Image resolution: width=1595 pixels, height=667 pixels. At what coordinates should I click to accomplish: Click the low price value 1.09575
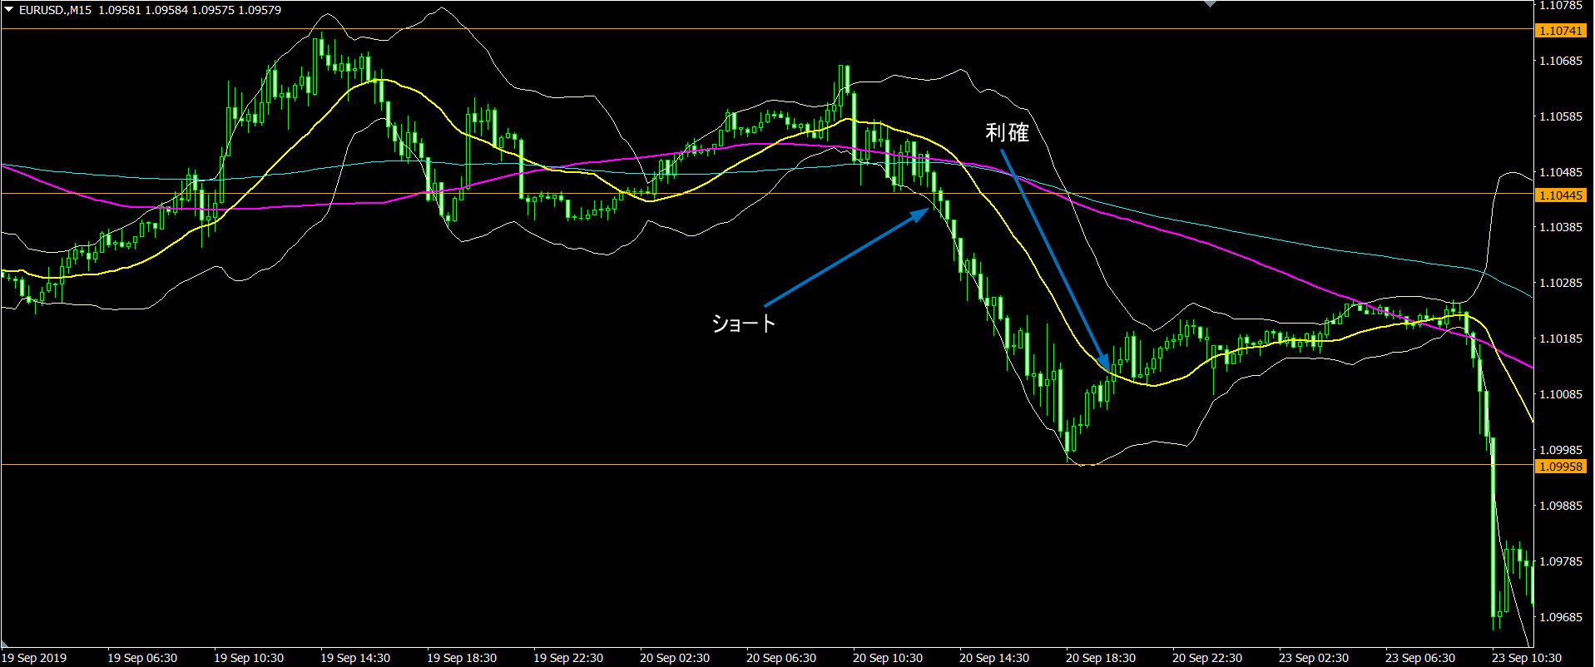pos(212,10)
